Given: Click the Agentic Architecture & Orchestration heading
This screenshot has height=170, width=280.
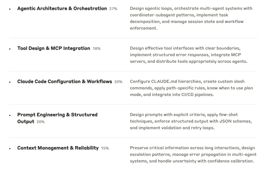Looking at the screenshot, I should (62, 9).
